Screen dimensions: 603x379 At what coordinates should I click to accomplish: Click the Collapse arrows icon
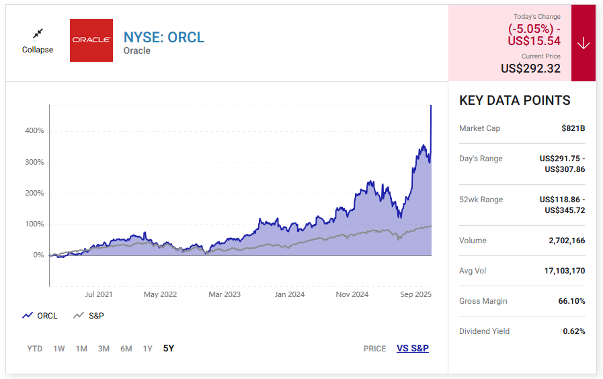38,34
